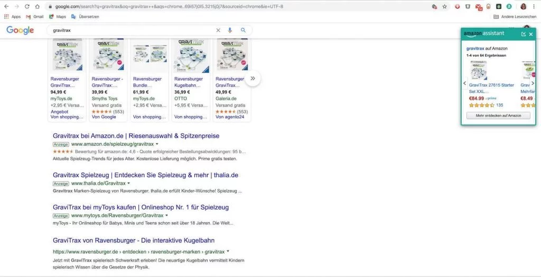Open the 39,99 € Smyths Toys product
Viewport: 541px width, 277px height.
(108, 80)
